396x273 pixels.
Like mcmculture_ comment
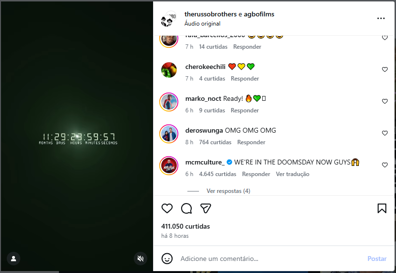[385, 165]
